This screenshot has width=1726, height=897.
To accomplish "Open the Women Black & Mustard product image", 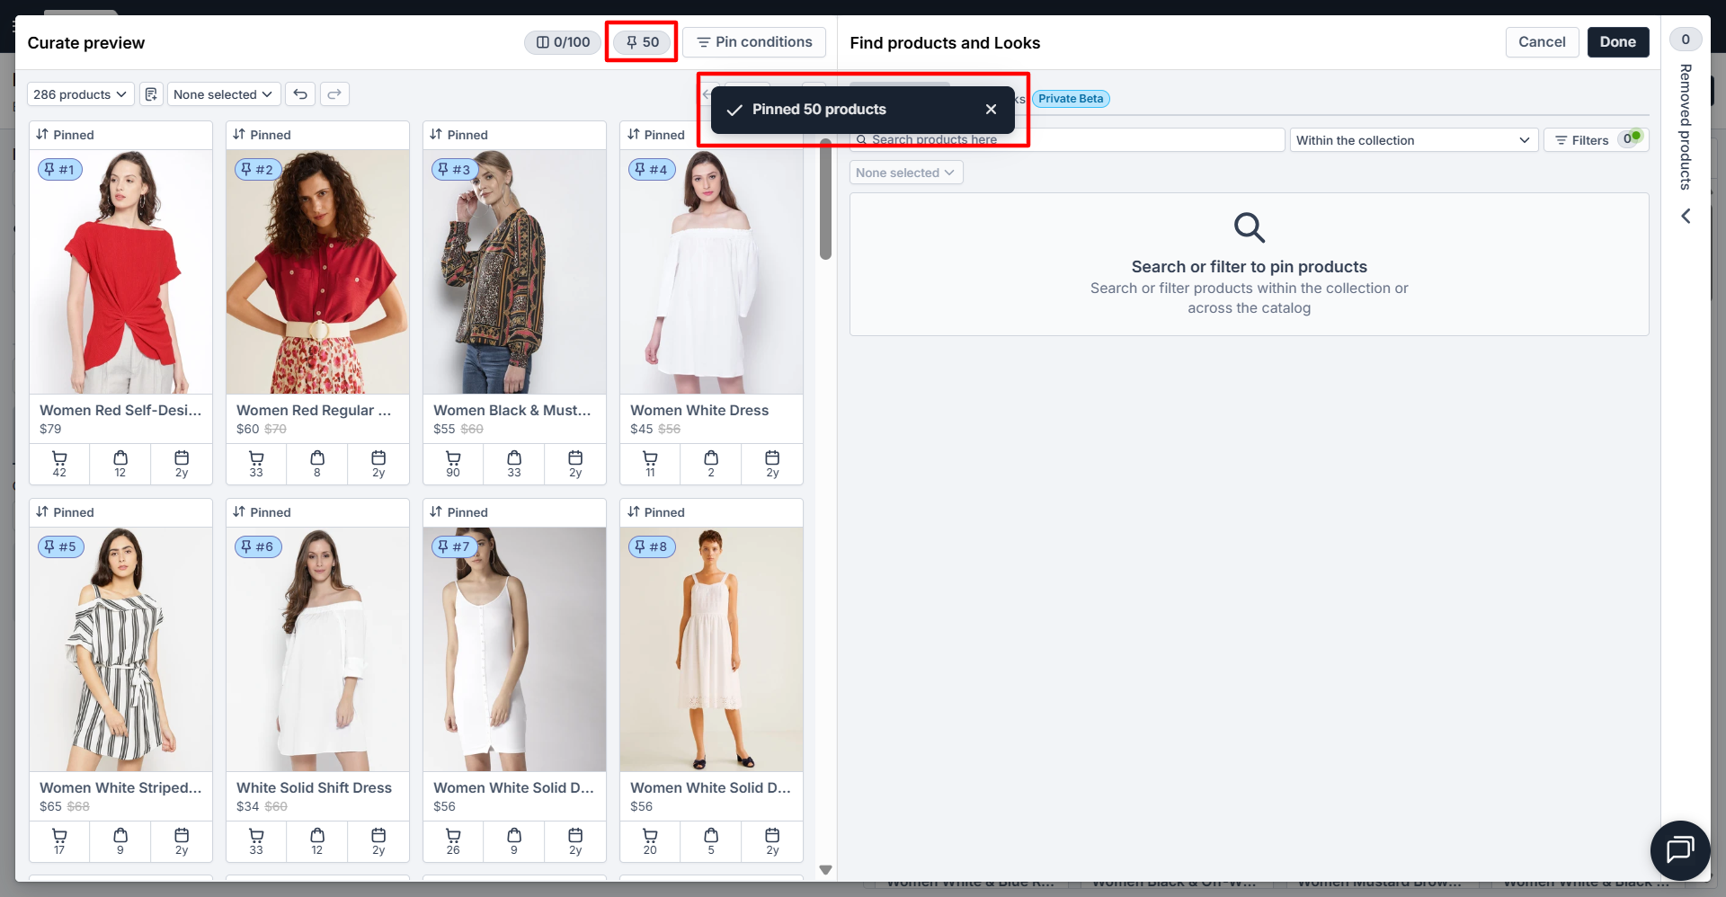I will (x=514, y=271).
